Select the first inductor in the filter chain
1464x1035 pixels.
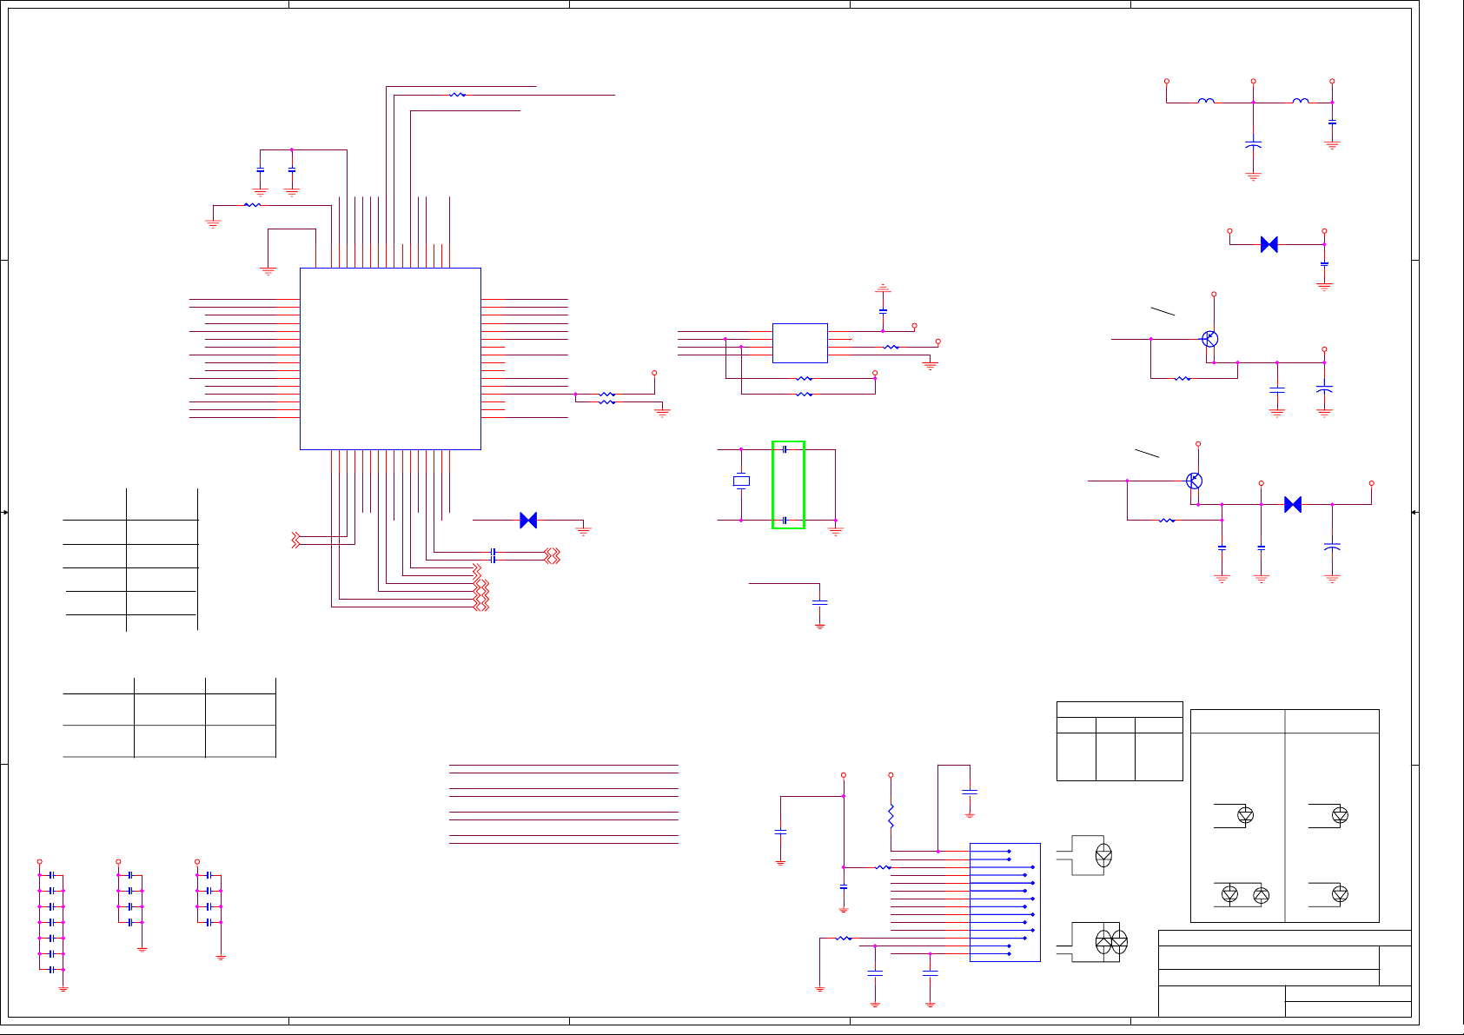(x=1206, y=102)
